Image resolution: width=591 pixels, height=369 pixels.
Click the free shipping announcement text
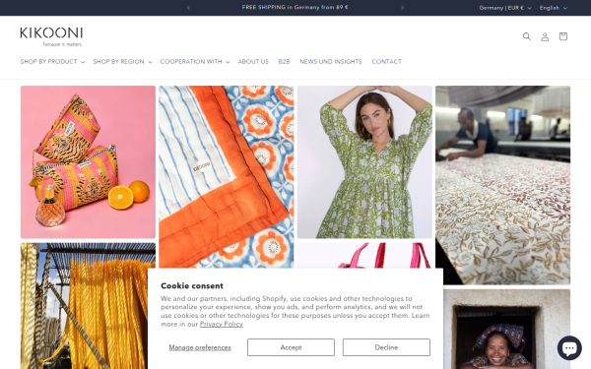click(295, 7)
